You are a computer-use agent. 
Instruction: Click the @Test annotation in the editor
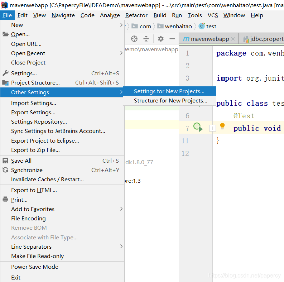(244, 116)
